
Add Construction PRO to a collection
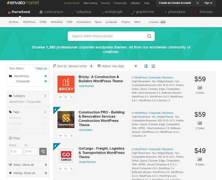pos(66,136)
